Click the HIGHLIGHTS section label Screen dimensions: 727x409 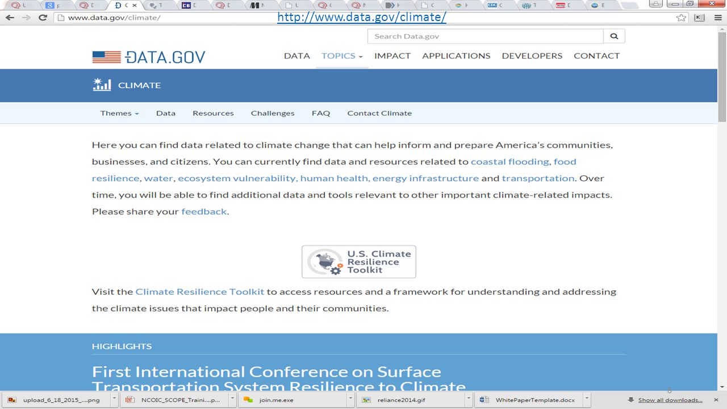click(122, 346)
